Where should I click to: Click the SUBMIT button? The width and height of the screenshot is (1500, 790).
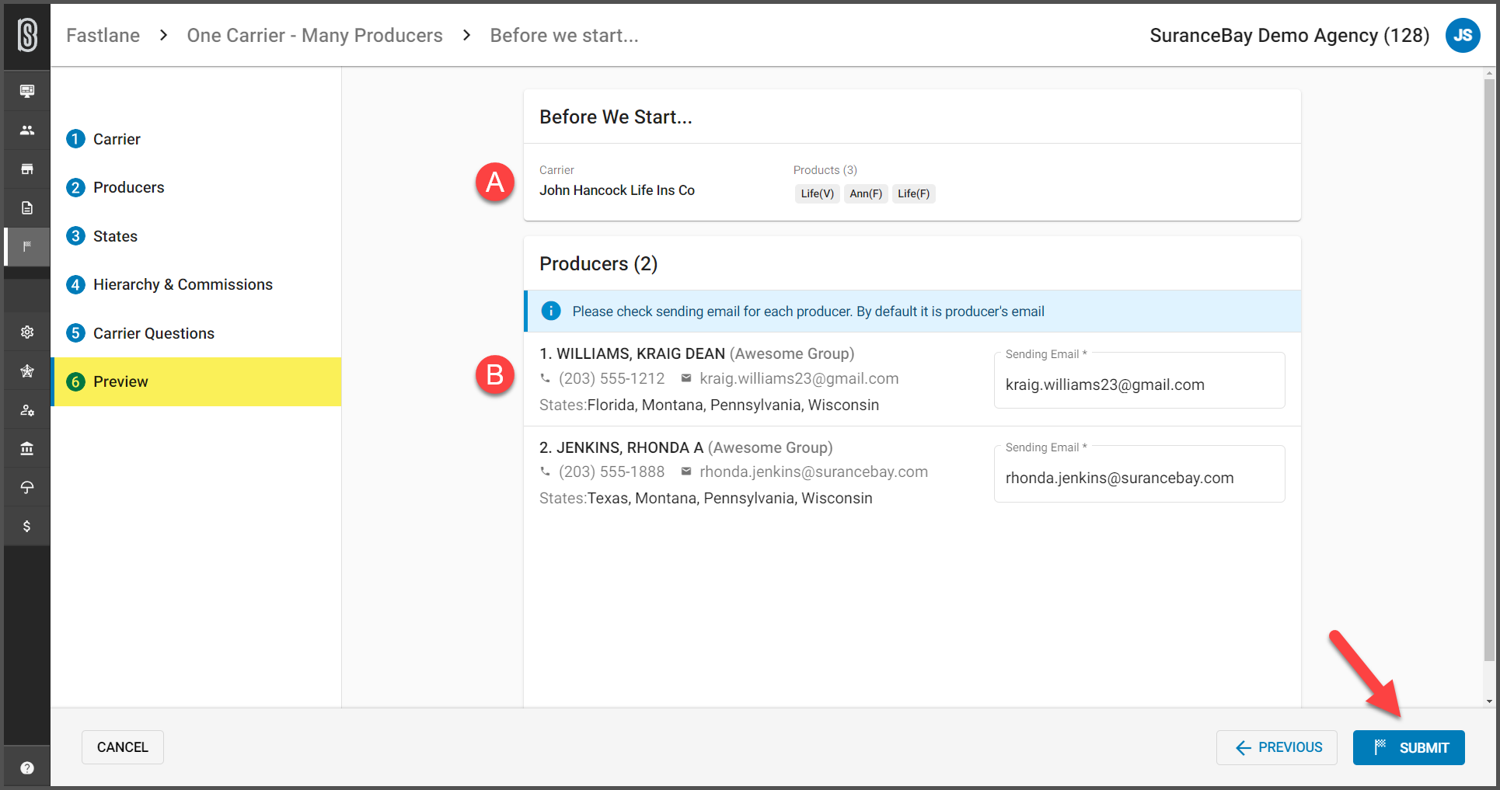[1409, 747]
